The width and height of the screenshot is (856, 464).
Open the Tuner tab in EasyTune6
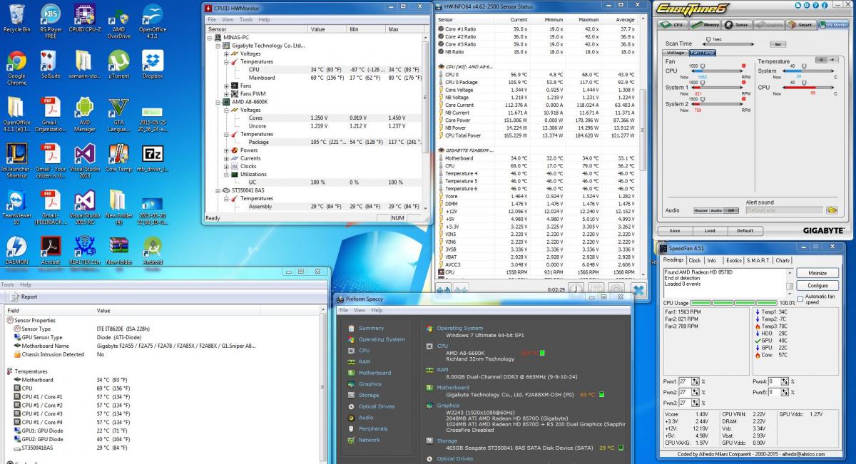click(736, 24)
